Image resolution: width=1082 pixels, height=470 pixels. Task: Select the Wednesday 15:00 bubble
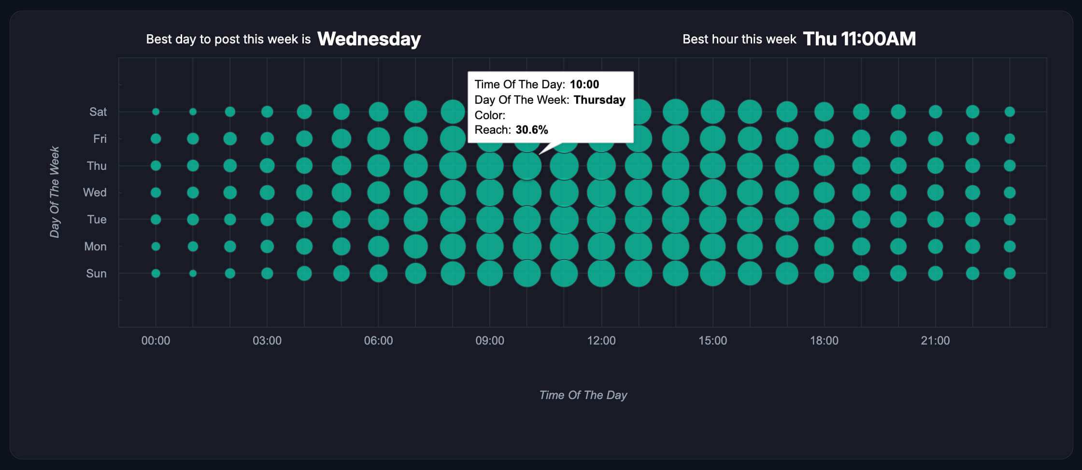tap(712, 193)
